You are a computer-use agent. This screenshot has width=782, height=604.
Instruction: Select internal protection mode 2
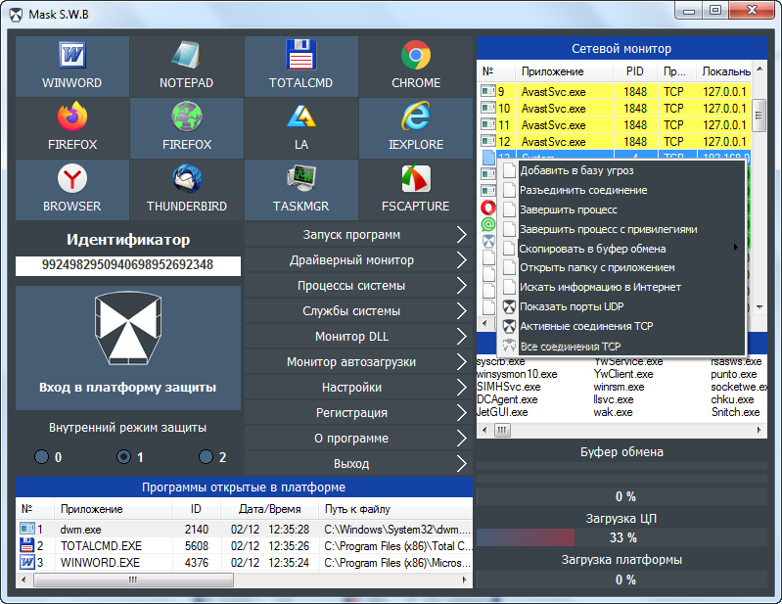206,457
